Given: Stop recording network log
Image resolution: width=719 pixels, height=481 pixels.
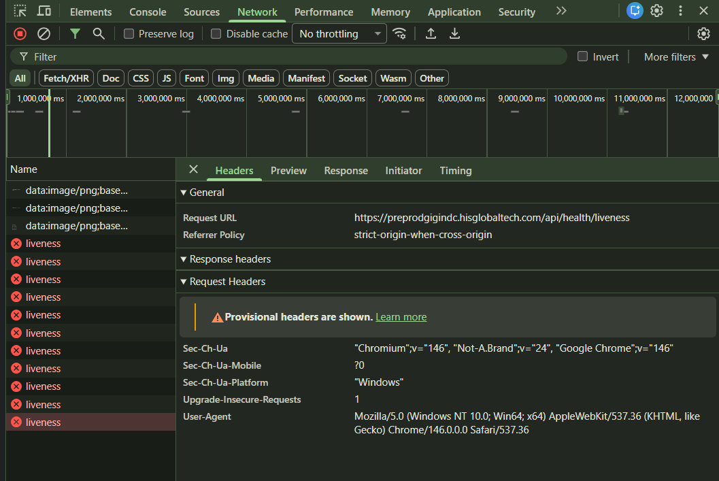Looking at the screenshot, I should pos(20,33).
